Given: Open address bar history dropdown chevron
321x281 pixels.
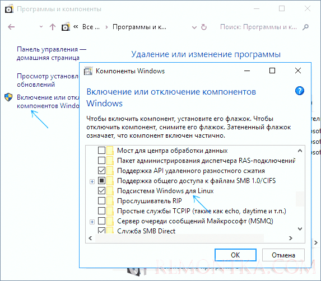Looking at the screenshot, I should [x=194, y=27].
